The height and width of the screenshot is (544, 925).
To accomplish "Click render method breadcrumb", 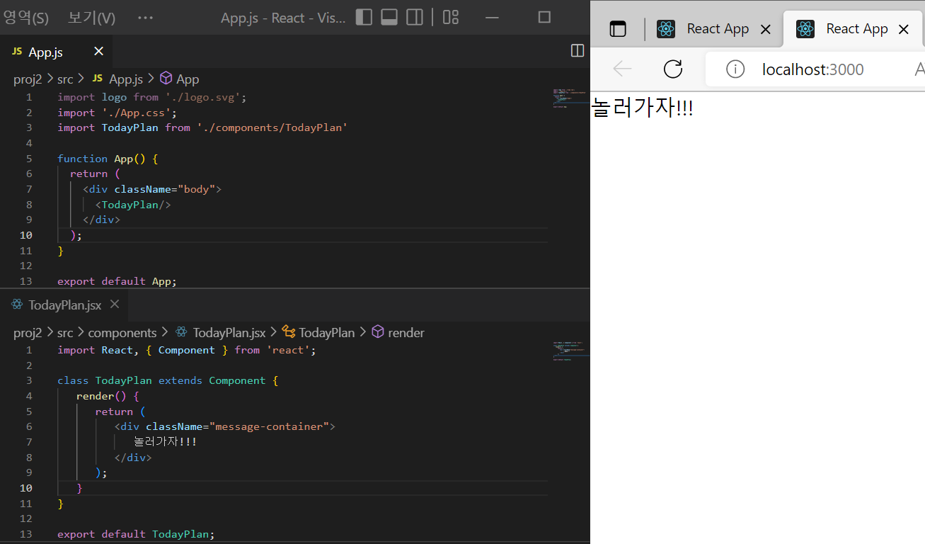I will pos(406,332).
